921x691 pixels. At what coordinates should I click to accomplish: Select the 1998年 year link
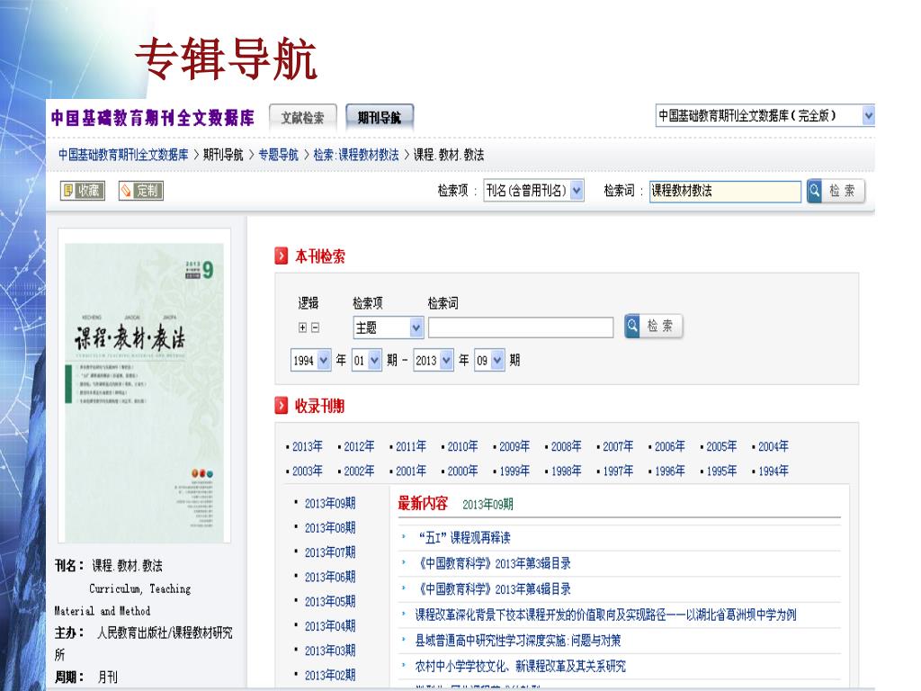tap(566, 471)
